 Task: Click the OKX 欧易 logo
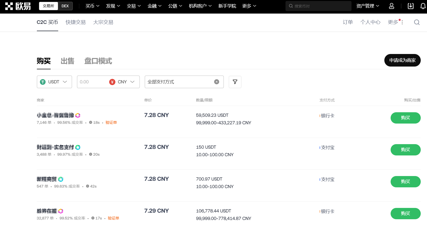pos(18,6)
